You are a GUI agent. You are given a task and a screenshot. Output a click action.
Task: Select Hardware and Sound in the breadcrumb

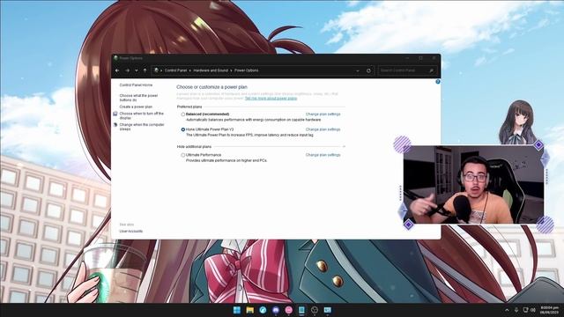211,70
